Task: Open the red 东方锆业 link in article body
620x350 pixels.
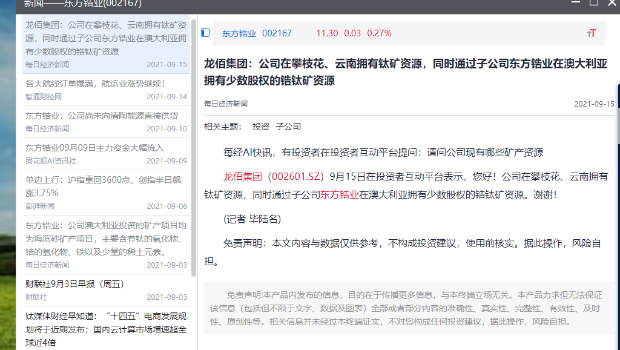Action: (339, 194)
